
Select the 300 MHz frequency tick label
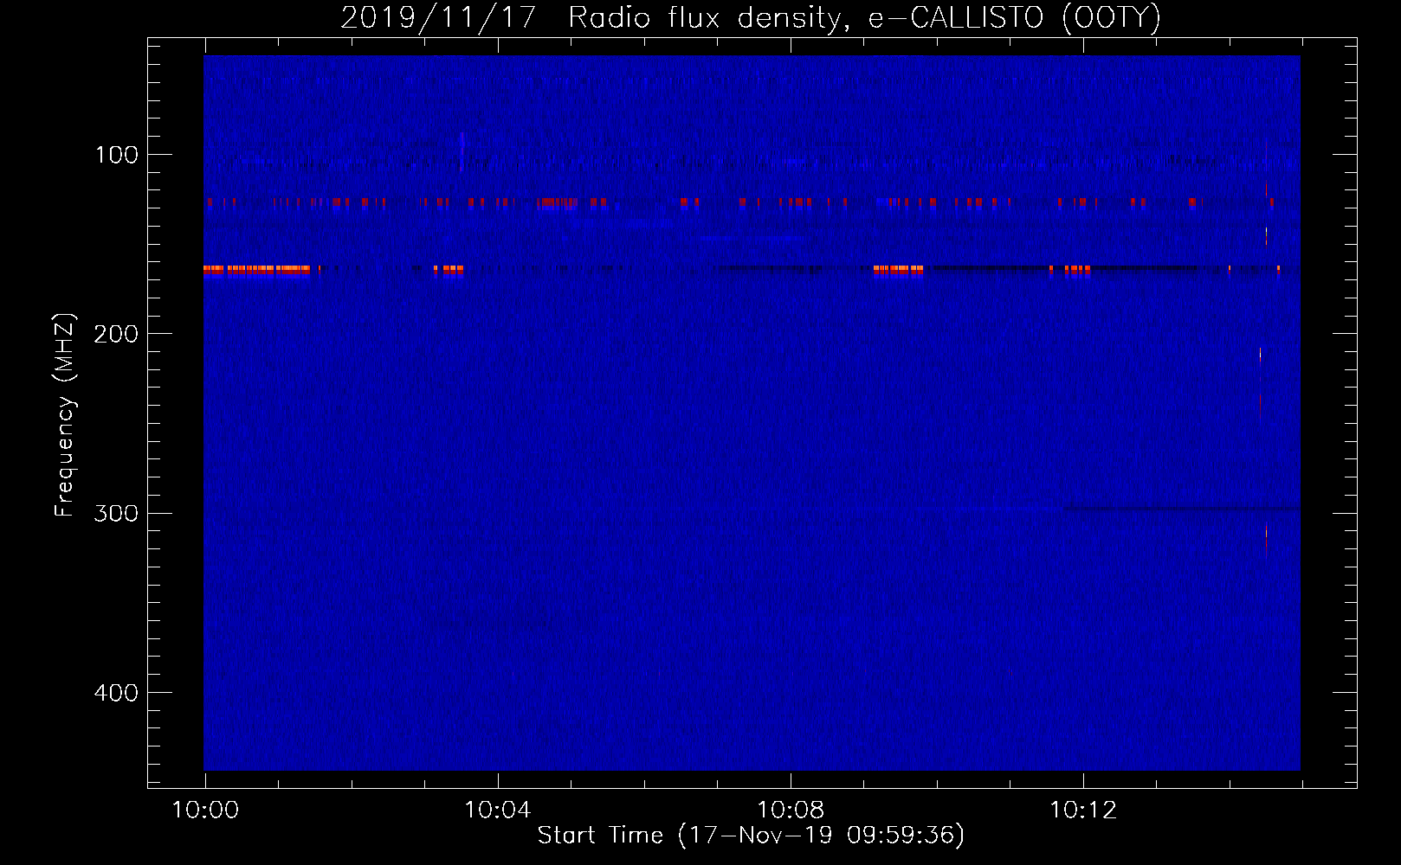[116, 513]
